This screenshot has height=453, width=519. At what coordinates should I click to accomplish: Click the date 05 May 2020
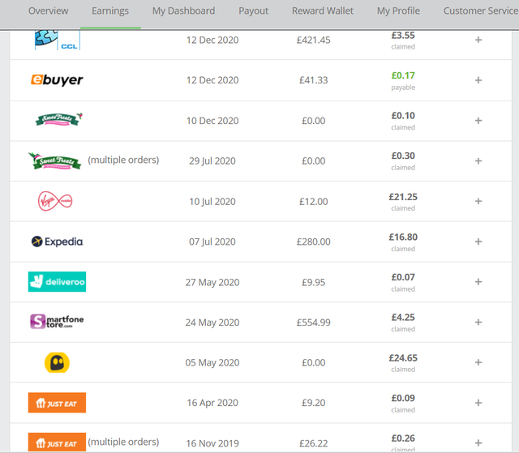[212, 363]
